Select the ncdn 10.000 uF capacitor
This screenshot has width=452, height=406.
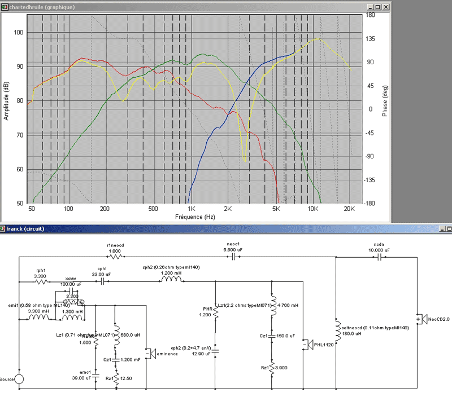(379, 258)
